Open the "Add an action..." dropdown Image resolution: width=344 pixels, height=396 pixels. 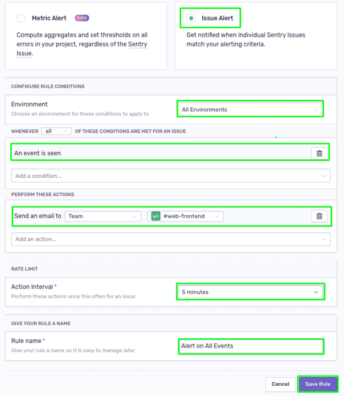171,239
